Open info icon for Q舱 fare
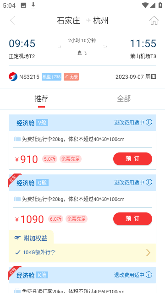This screenshot has width=165, height=293. (149, 182)
